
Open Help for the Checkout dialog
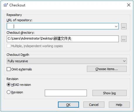click(x=119, y=105)
